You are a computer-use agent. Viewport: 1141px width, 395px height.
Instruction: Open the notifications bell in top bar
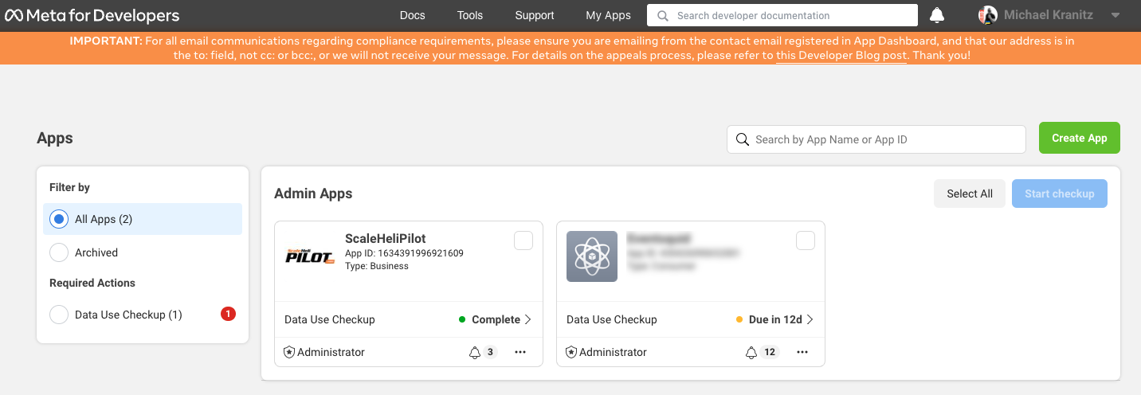pos(937,15)
